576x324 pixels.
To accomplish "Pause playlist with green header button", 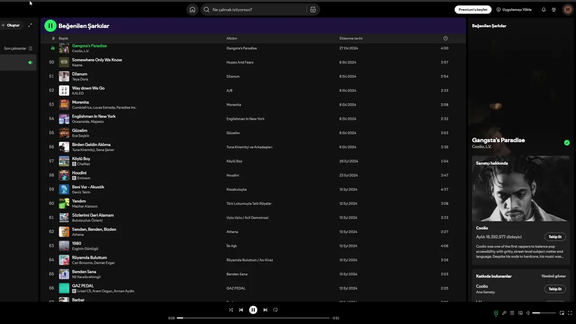I will [x=50, y=26].
